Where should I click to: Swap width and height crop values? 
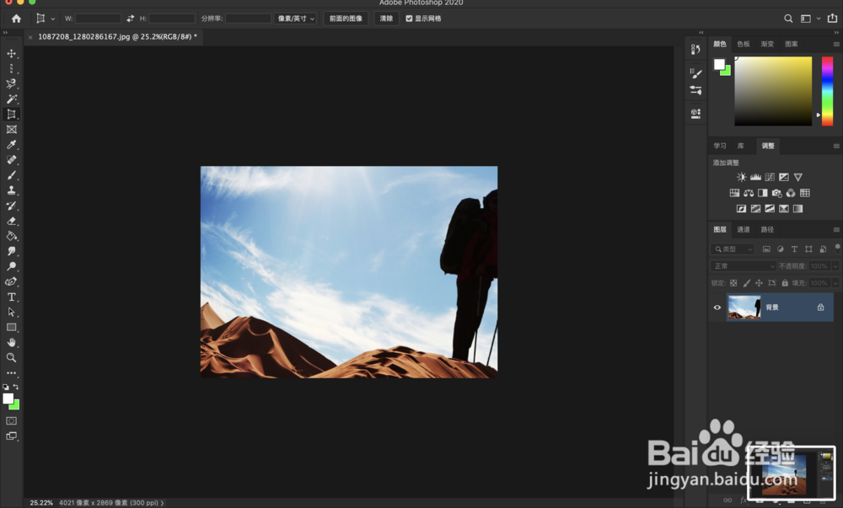(130, 19)
